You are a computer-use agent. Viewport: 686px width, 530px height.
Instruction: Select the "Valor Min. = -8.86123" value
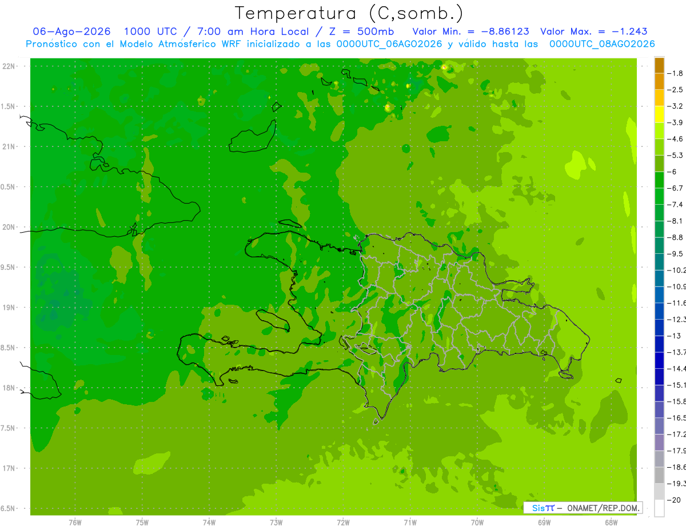coord(470,31)
